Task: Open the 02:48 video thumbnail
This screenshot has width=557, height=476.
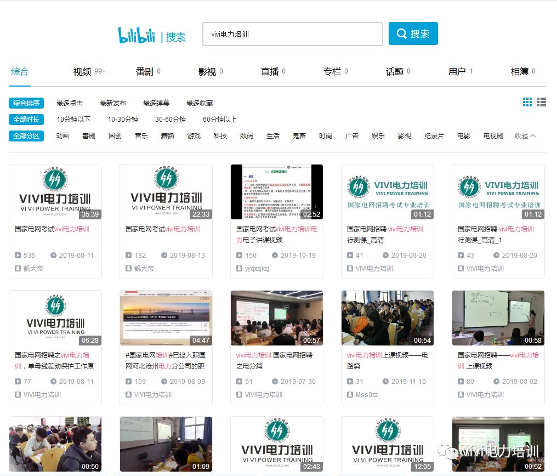Action: point(277,444)
